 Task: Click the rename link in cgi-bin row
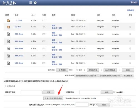pyautogui.click(x=54, y=28)
